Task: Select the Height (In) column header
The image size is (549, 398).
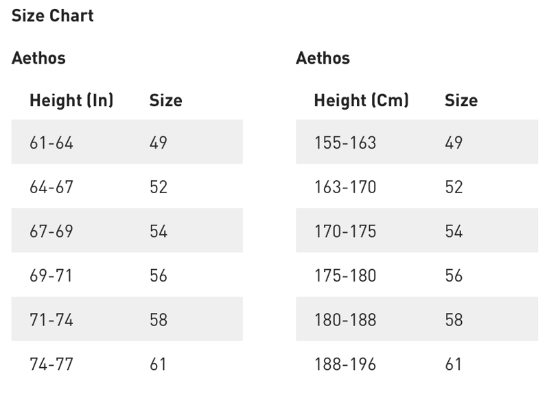Action: [x=71, y=101]
